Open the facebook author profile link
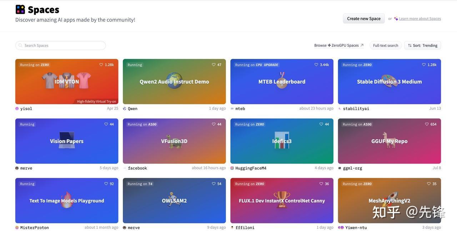Screen dimensions: 457x231 137,168
